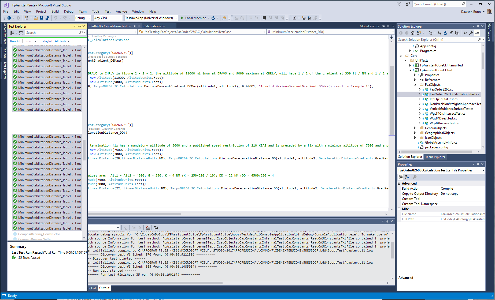Image resolution: width=495 pixels, height=300 pixels.
Task: Refresh the Solution Explorer tree
Action: (x=445, y=33)
